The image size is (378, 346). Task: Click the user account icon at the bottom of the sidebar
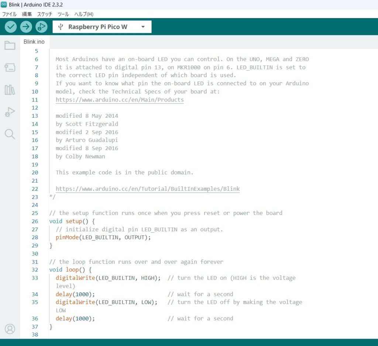pyautogui.click(x=10, y=329)
